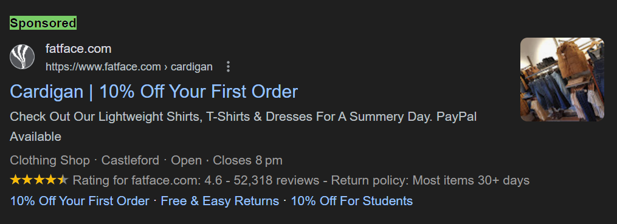617x224 pixels.
Task: Open the Cardigan 10% Off headline link
Action: click(x=154, y=92)
